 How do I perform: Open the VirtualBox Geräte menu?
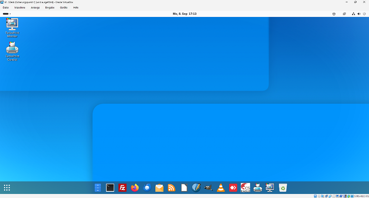pos(63,7)
